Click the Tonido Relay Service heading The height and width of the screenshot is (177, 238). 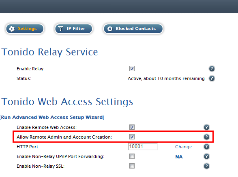pos(49,52)
